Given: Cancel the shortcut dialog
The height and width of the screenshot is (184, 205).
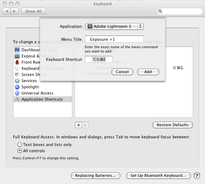Looking at the screenshot, I should pyautogui.click(x=122, y=72).
